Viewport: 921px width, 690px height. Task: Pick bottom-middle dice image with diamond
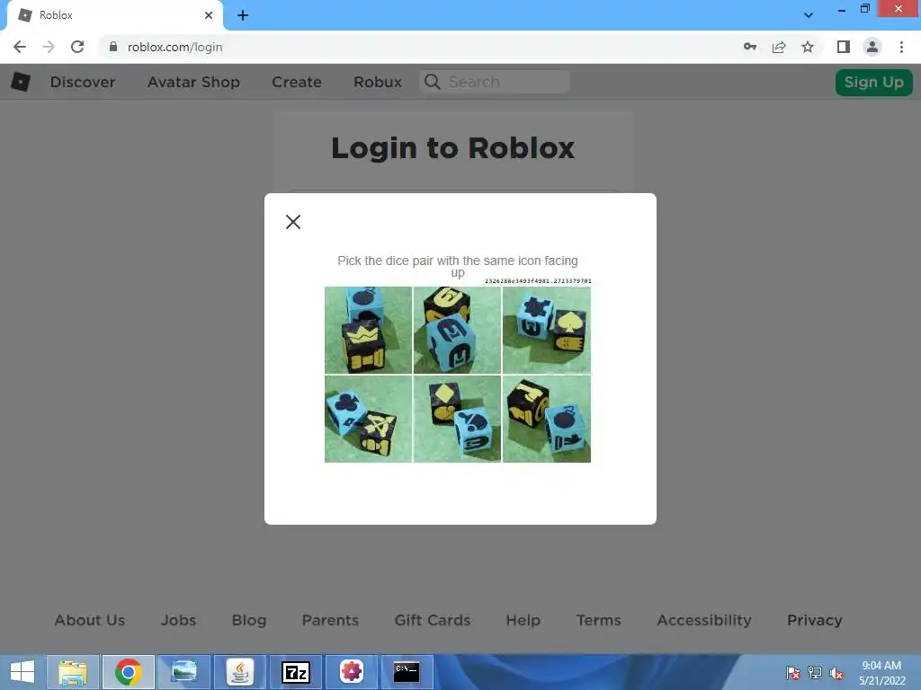pos(457,419)
